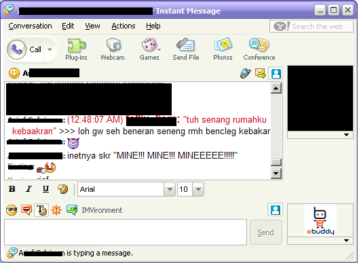Screen dimensions: 359x263
Task: Click the chat scrollbar down arrow
Action: tap(276, 174)
